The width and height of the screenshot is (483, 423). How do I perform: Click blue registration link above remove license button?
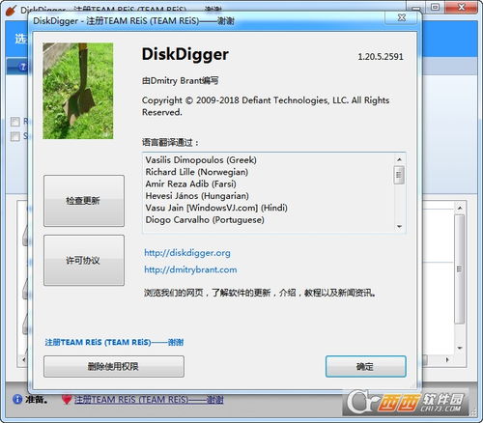coord(114,342)
